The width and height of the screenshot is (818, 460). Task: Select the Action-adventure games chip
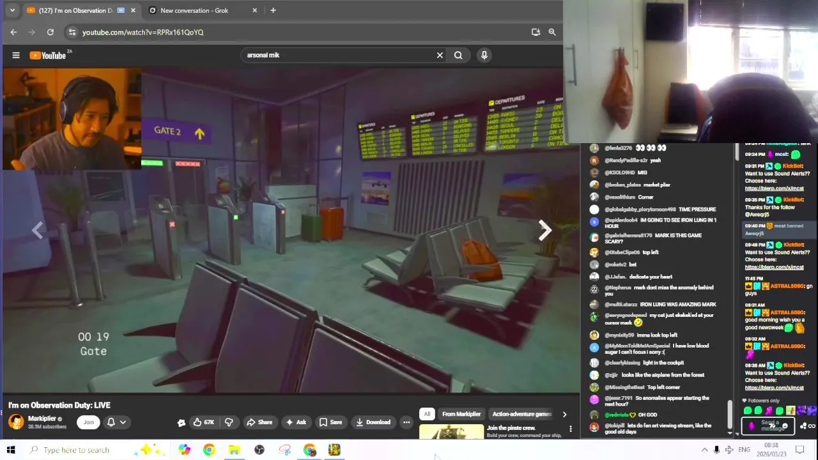pos(521,414)
